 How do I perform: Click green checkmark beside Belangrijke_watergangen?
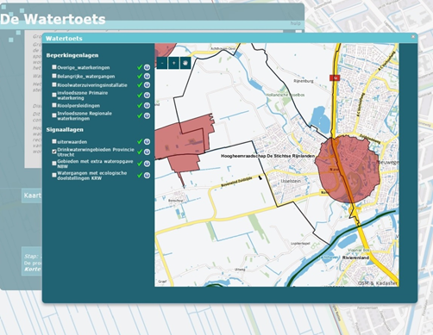tap(140, 76)
